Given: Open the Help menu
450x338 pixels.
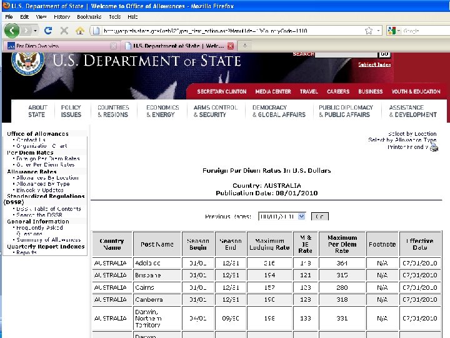Looking at the screenshot, I should click(132, 17).
